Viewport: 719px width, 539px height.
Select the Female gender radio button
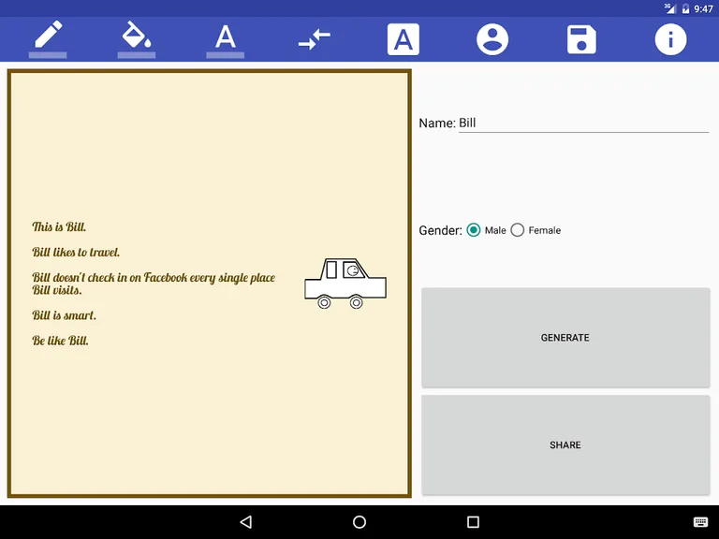[x=518, y=230]
